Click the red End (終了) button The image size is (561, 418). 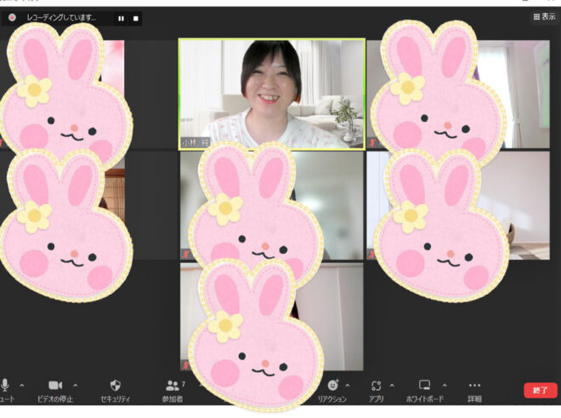point(540,390)
